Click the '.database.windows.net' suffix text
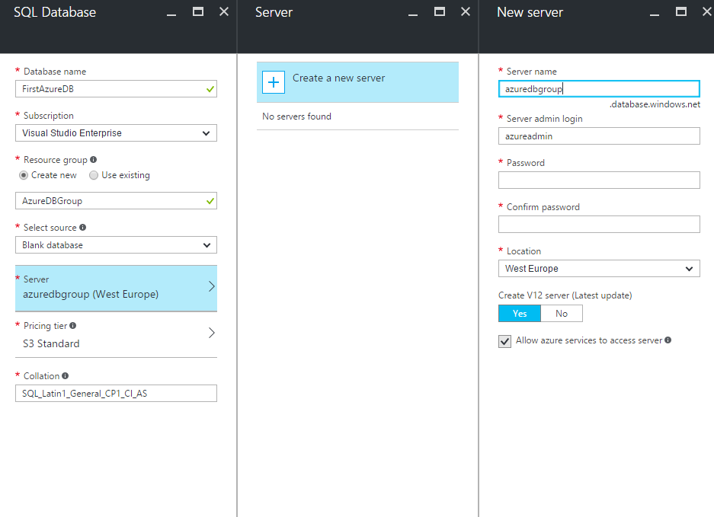Viewport: 714px width, 517px height. tap(655, 104)
